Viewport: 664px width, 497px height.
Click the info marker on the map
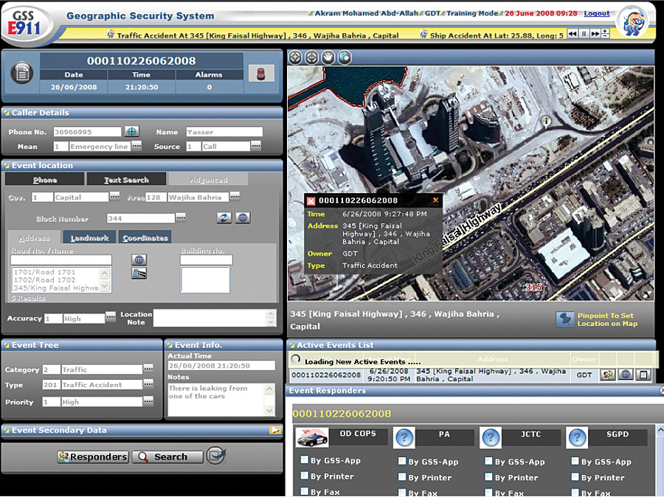546,122
